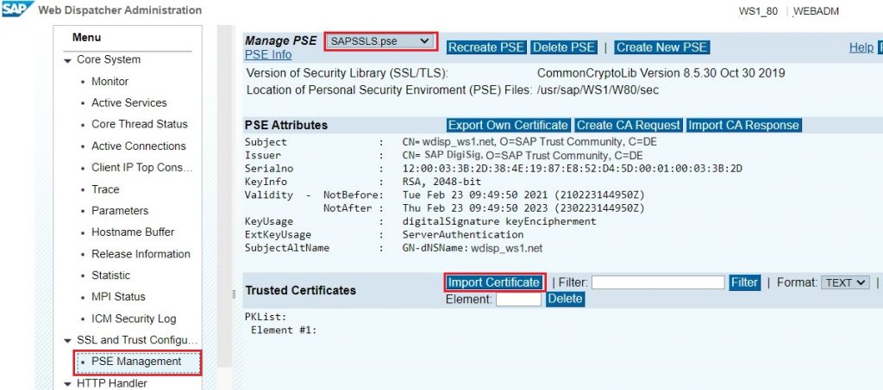Click the Subject CN wdisp_ws1.net value

[530, 142]
